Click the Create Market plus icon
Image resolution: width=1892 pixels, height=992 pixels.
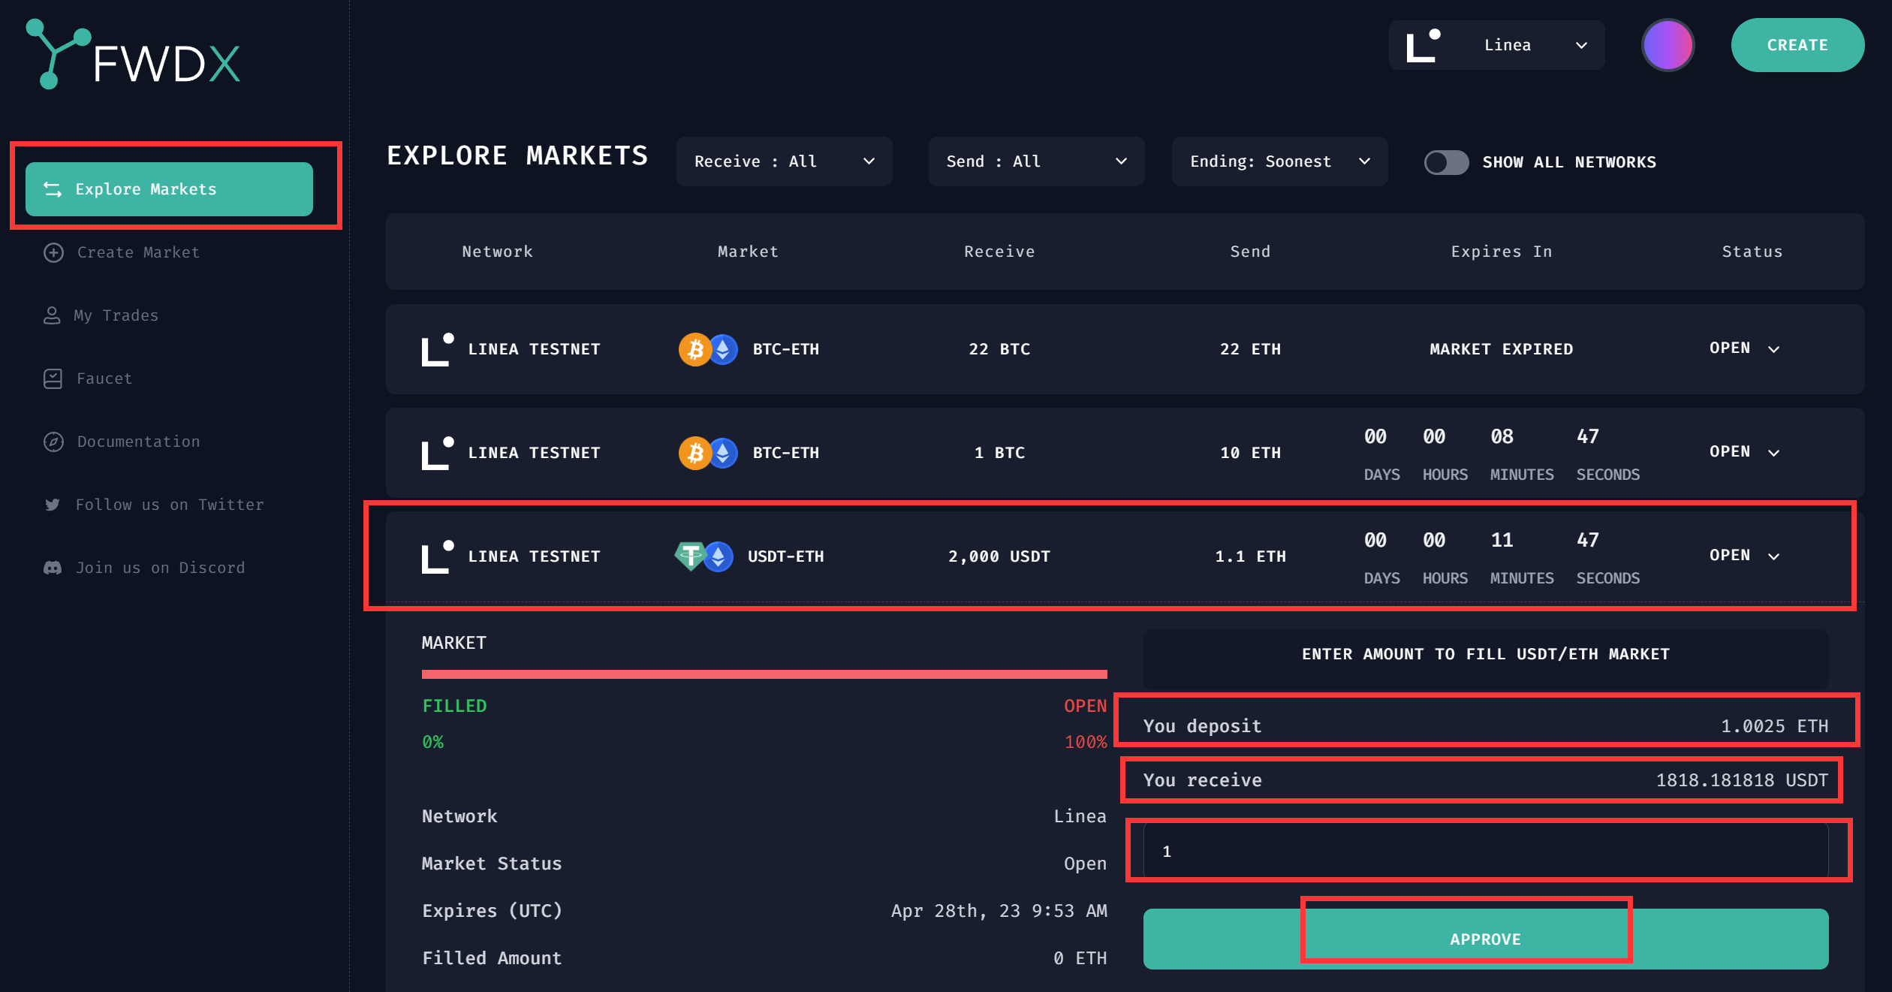point(53,253)
